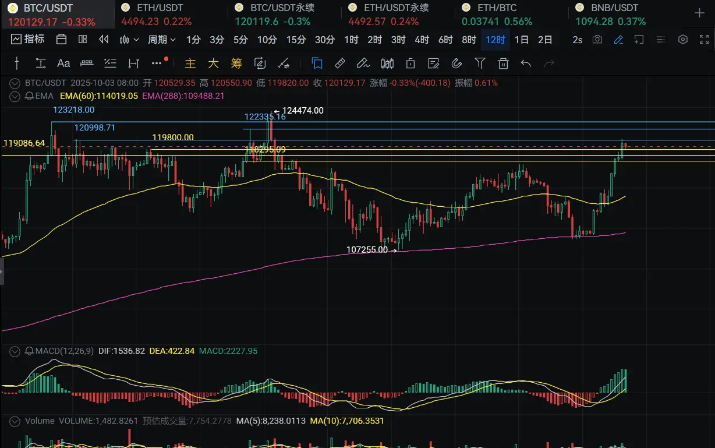
Task: Delete drawings with the trash icon
Action: [x=503, y=64]
